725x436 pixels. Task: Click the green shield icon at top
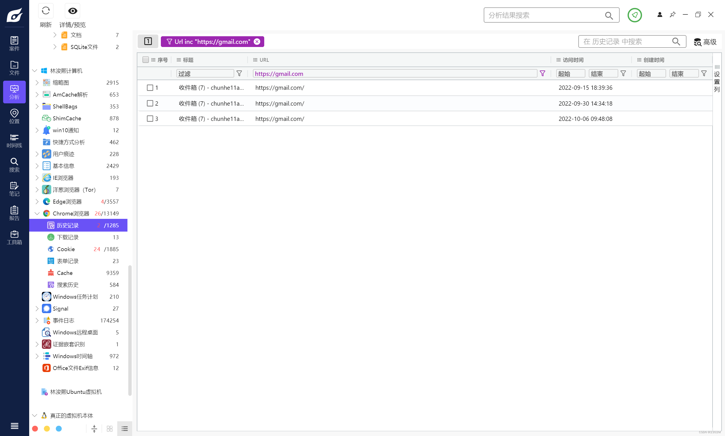[x=634, y=15]
